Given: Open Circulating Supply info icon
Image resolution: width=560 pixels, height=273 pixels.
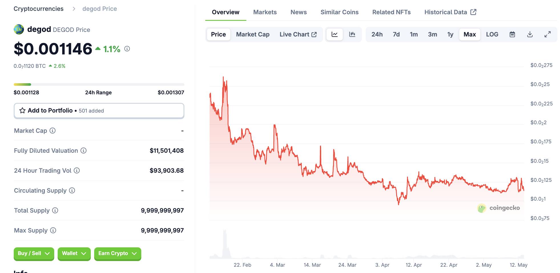Looking at the screenshot, I should 72,190.
